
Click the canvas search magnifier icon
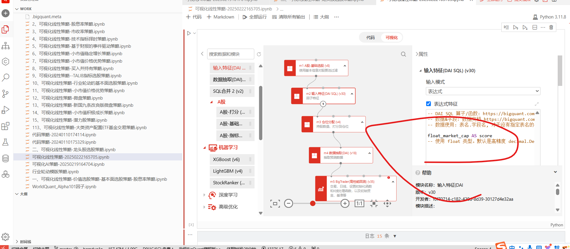[403, 54]
